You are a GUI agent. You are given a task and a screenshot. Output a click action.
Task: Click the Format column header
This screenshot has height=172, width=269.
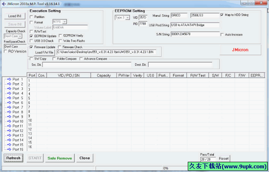[x=178, y=75]
